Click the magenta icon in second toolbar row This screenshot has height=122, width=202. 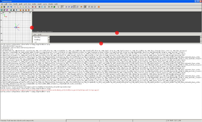[7, 10]
